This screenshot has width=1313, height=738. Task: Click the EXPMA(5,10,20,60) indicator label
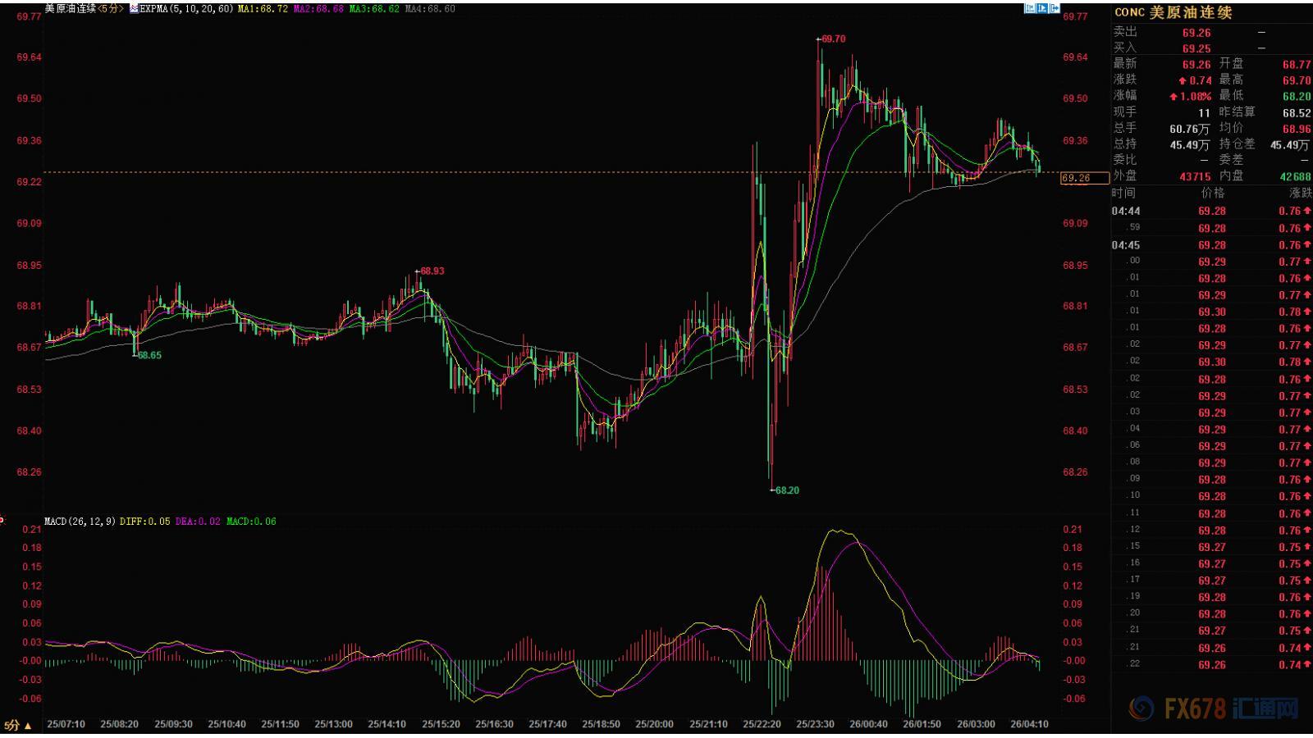coord(185,9)
